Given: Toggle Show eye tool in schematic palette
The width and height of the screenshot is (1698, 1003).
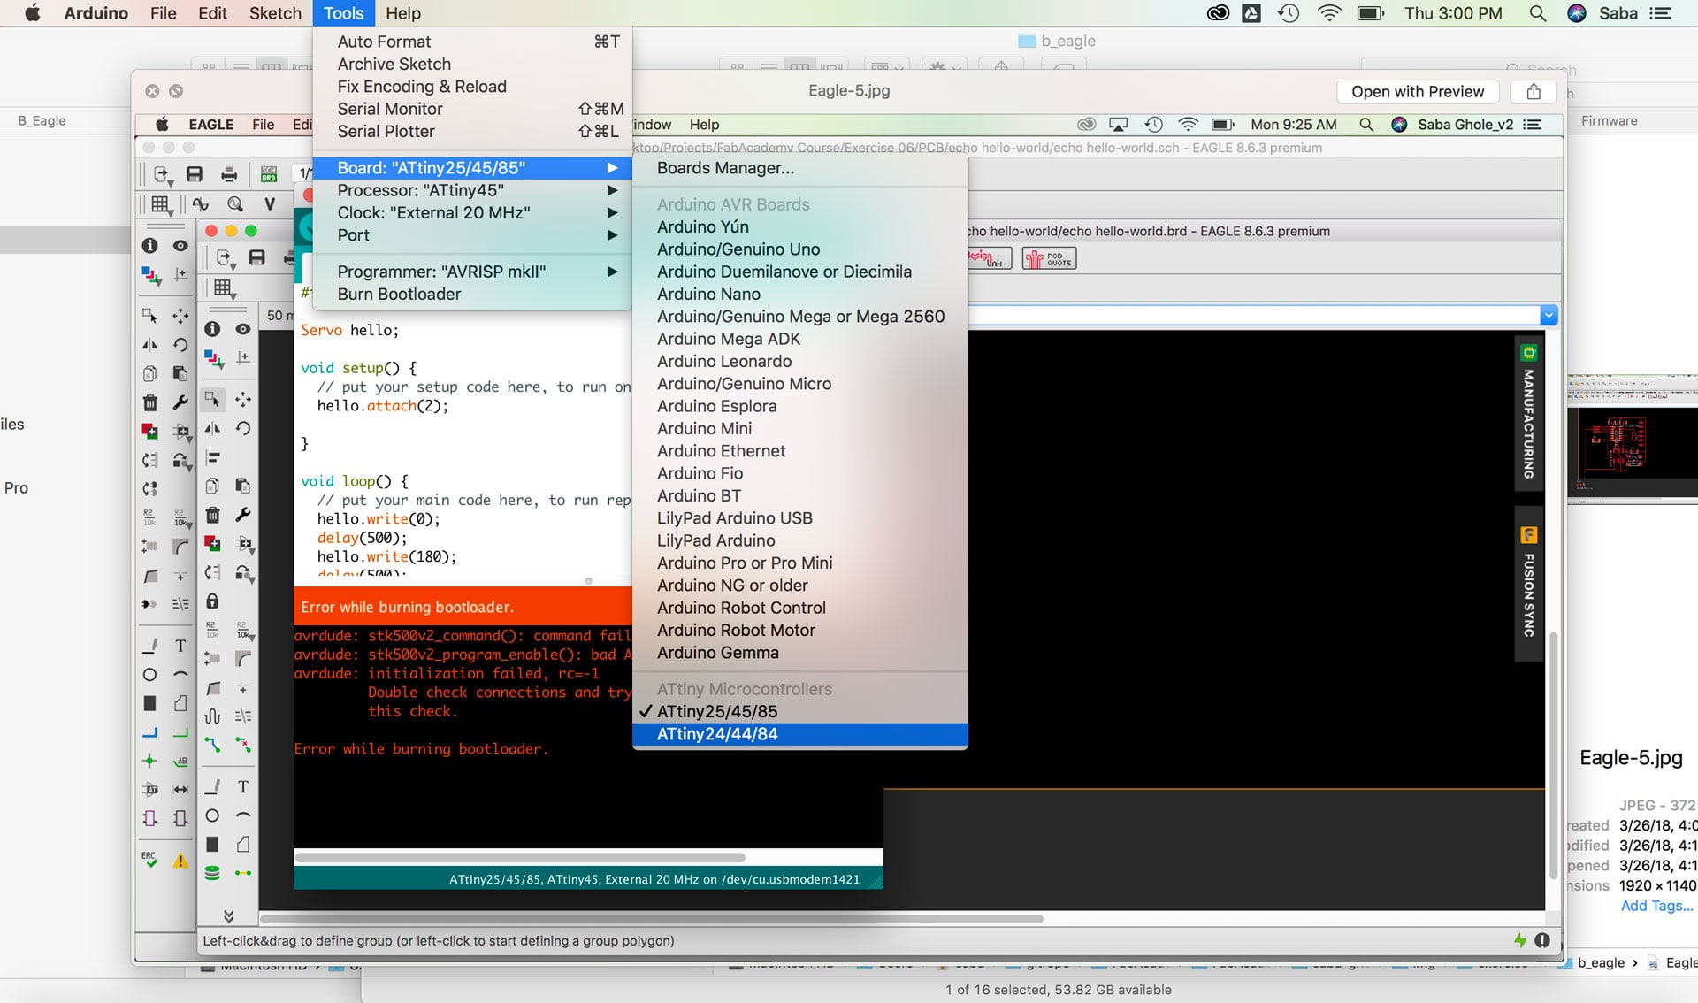Looking at the screenshot, I should [x=180, y=245].
